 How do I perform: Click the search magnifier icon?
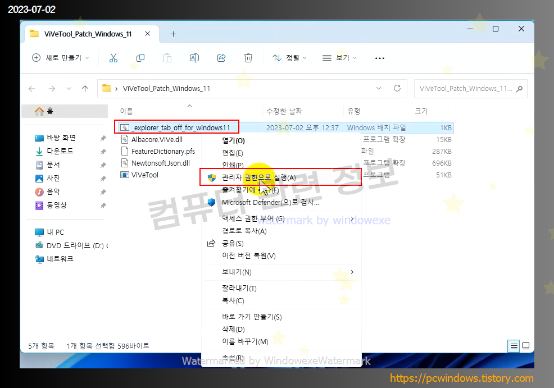click(519, 89)
